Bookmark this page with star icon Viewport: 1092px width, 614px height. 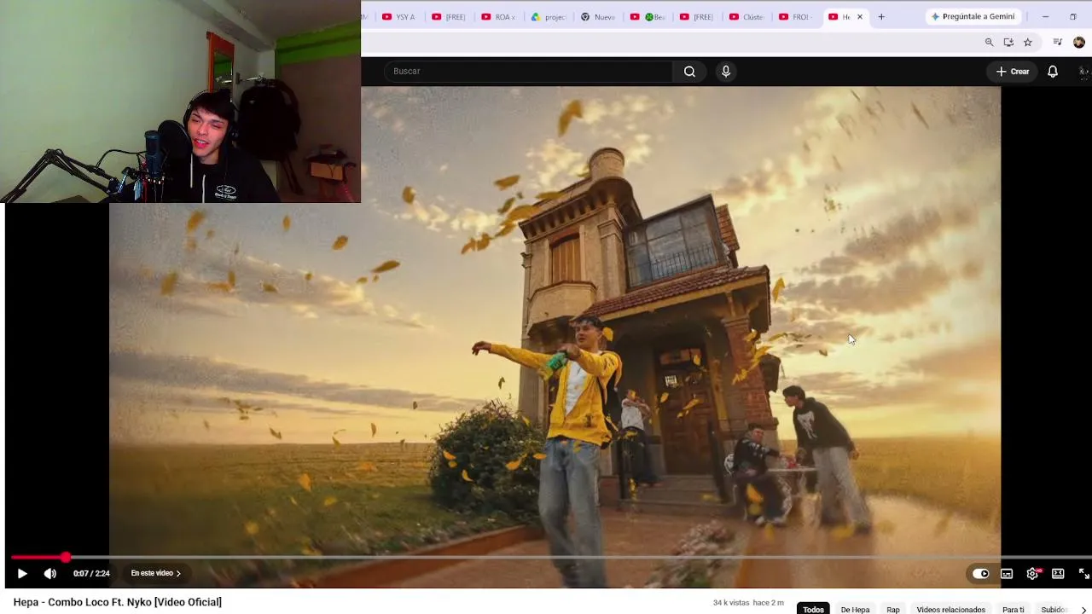point(1028,43)
